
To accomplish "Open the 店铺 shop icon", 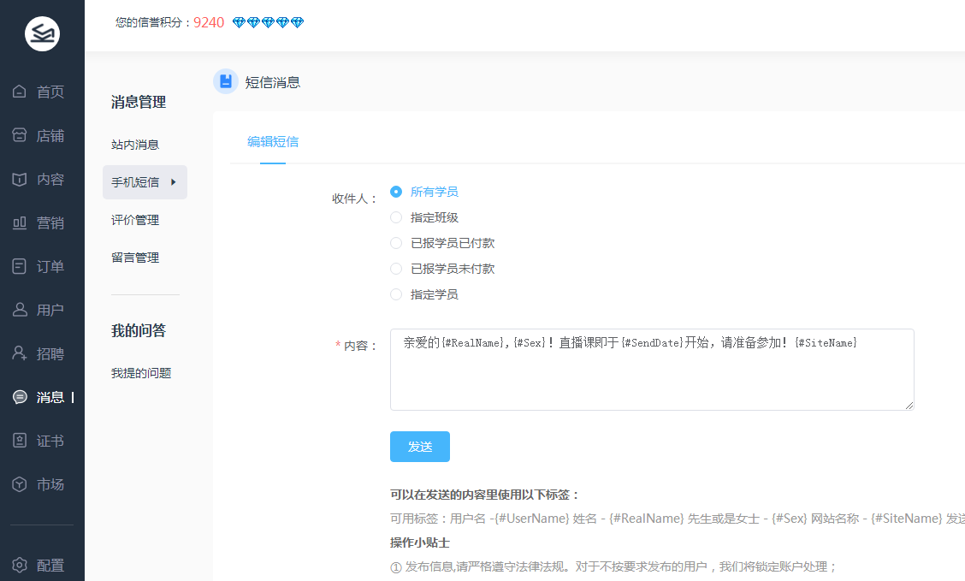I will (20, 135).
